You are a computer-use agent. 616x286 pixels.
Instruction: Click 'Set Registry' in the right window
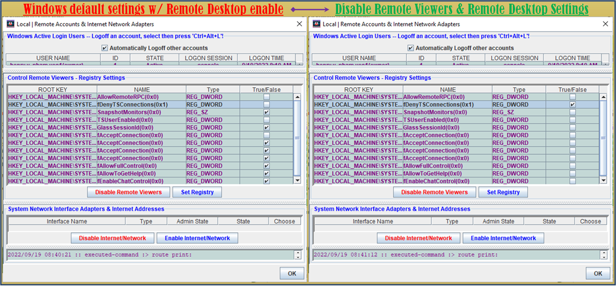(x=503, y=192)
